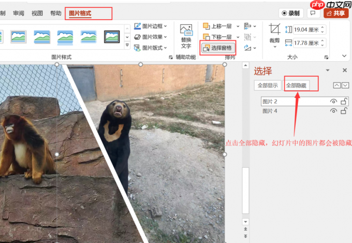Select 图片 4 in the selection list

tap(304, 111)
